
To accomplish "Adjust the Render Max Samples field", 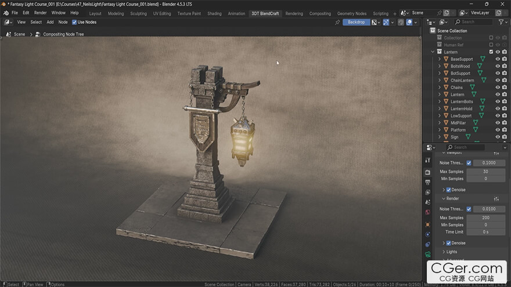I will [x=485, y=217].
